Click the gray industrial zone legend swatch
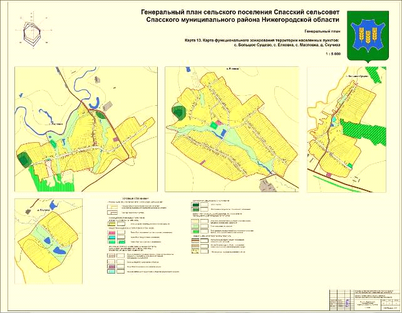 pyautogui.click(x=112, y=255)
